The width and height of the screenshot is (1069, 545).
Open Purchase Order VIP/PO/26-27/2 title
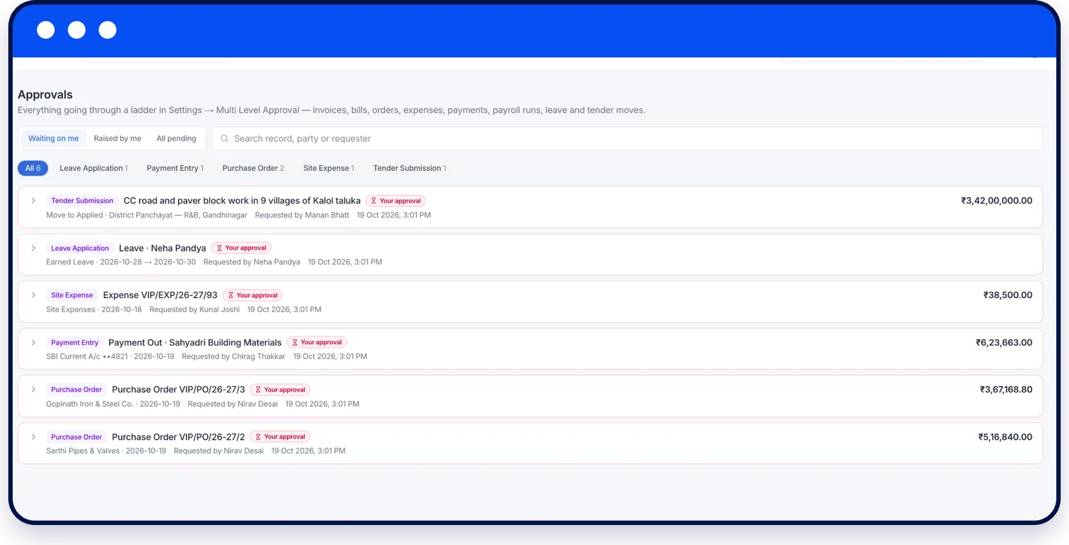(178, 437)
